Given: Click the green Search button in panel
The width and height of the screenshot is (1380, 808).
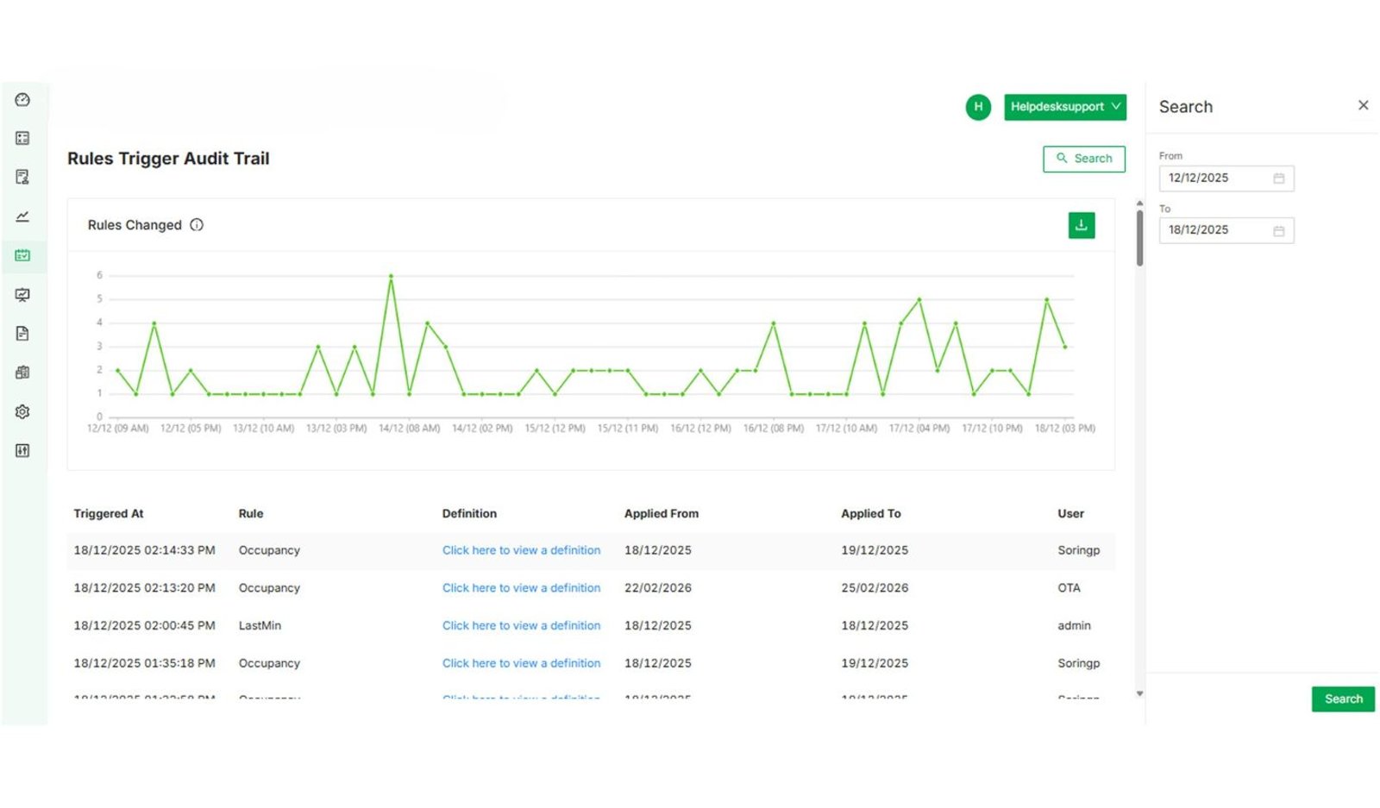Looking at the screenshot, I should point(1343,699).
